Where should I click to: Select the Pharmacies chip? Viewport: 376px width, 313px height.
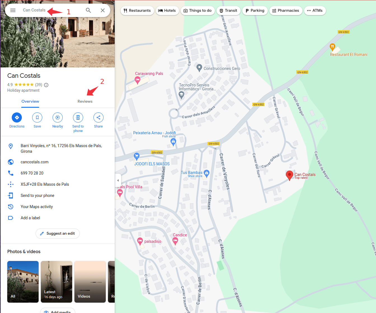pyautogui.click(x=286, y=11)
